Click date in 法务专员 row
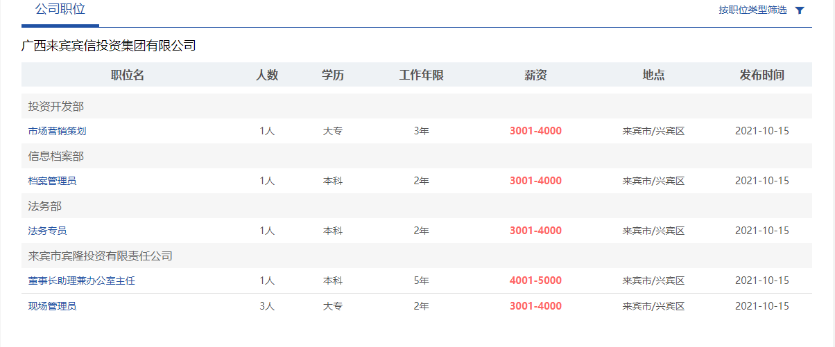The height and width of the screenshot is (347, 835). pyautogui.click(x=762, y=231)
